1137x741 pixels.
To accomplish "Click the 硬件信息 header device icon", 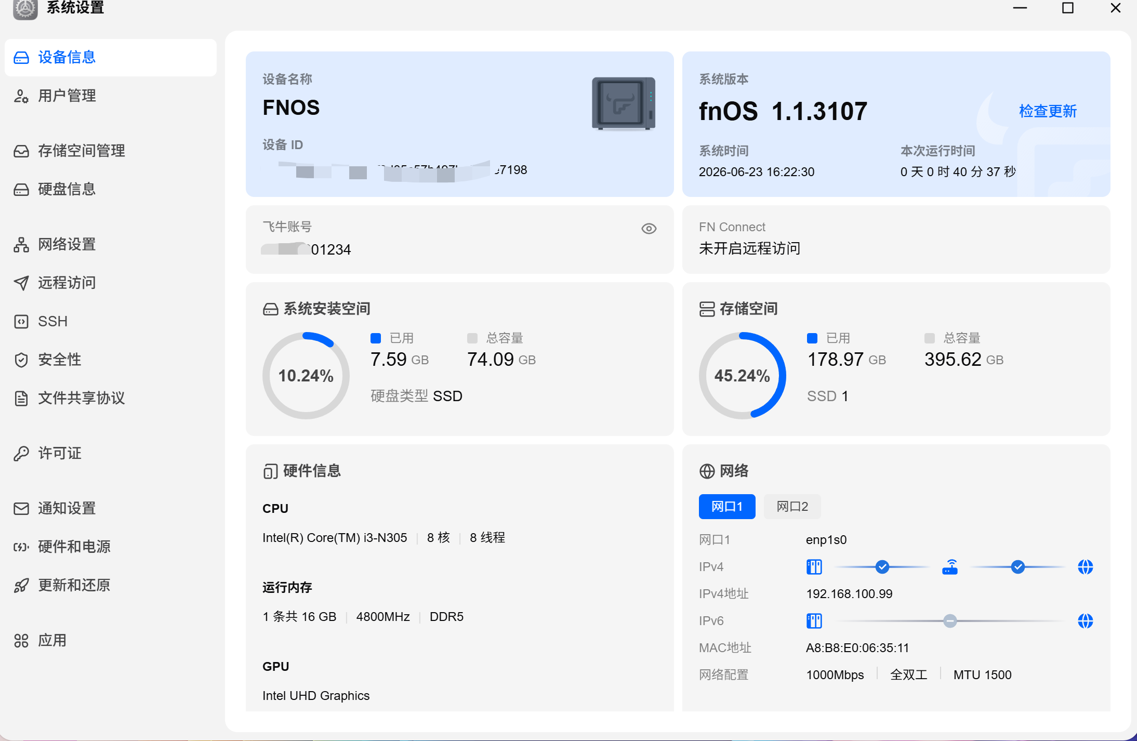I will 270,471.
